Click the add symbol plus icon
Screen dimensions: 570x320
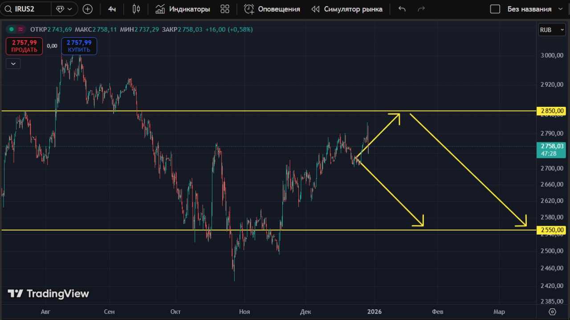point(88,9)
